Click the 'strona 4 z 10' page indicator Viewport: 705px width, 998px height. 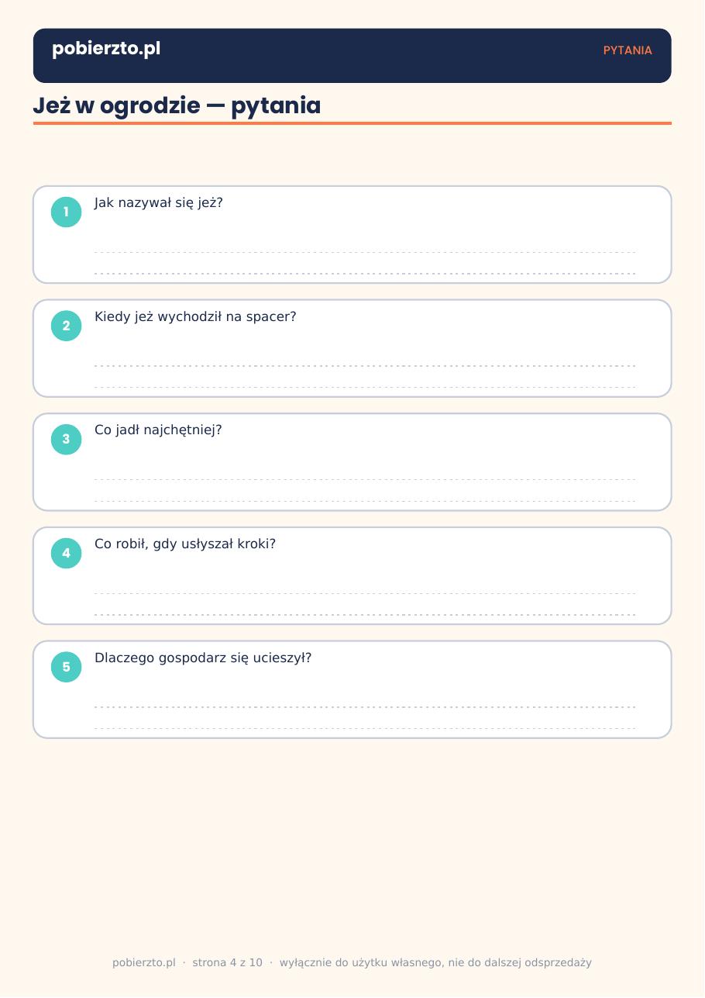coord(227,963)
